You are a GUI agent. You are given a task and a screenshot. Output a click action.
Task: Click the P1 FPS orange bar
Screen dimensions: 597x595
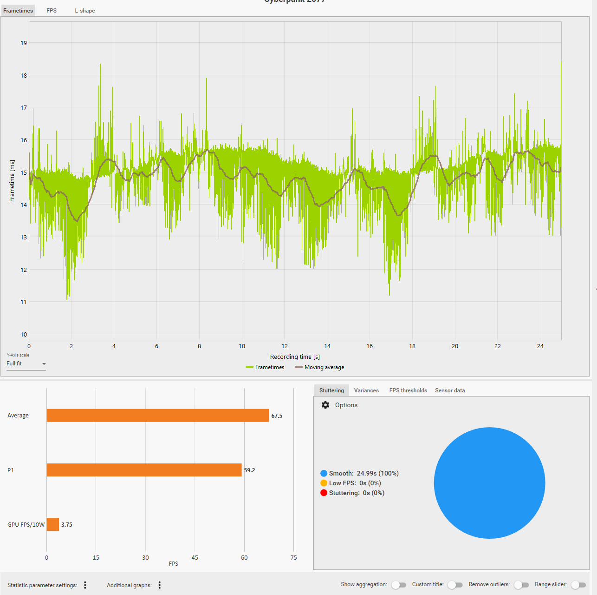(x=144, y=470)
